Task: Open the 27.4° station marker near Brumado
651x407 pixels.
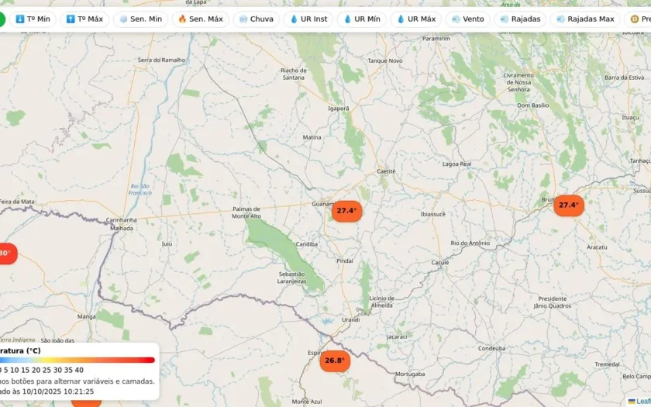Action: tap(569, 205)
